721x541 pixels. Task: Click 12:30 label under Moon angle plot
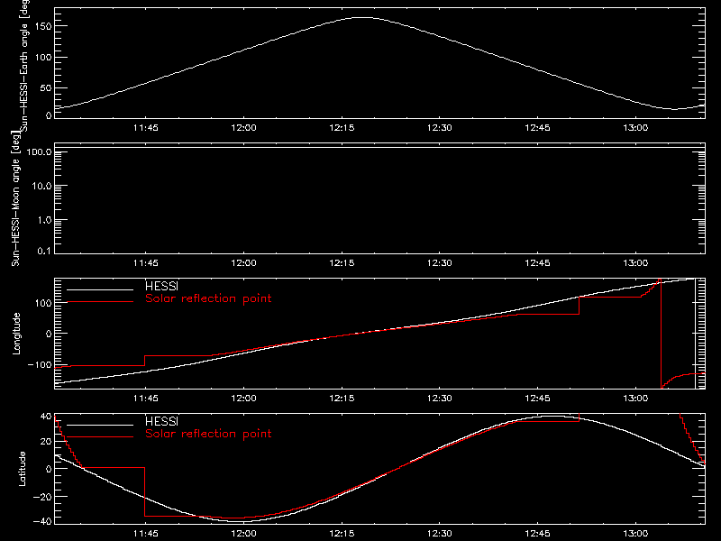440,263
